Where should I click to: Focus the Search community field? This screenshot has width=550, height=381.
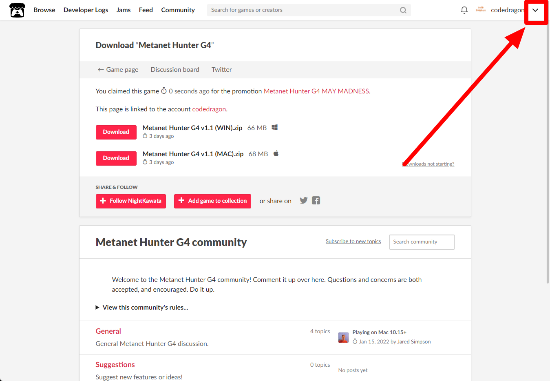click(x=422, y=242)
